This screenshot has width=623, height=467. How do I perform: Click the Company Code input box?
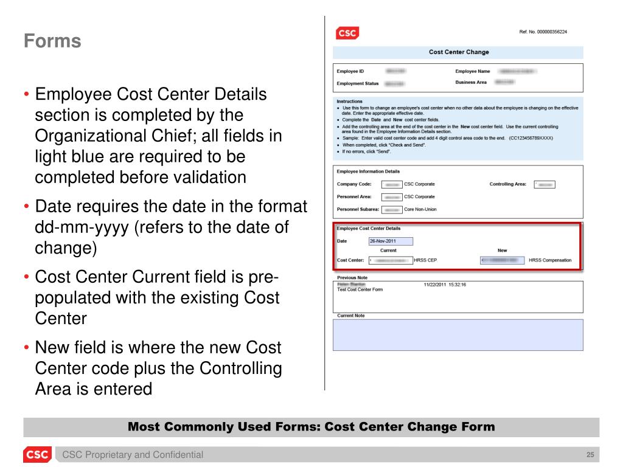click(x=392, y=185)
